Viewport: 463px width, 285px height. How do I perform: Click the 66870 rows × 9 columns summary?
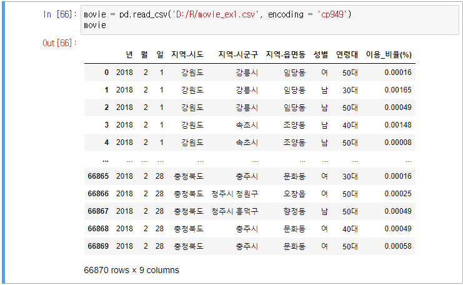point(131,270)
